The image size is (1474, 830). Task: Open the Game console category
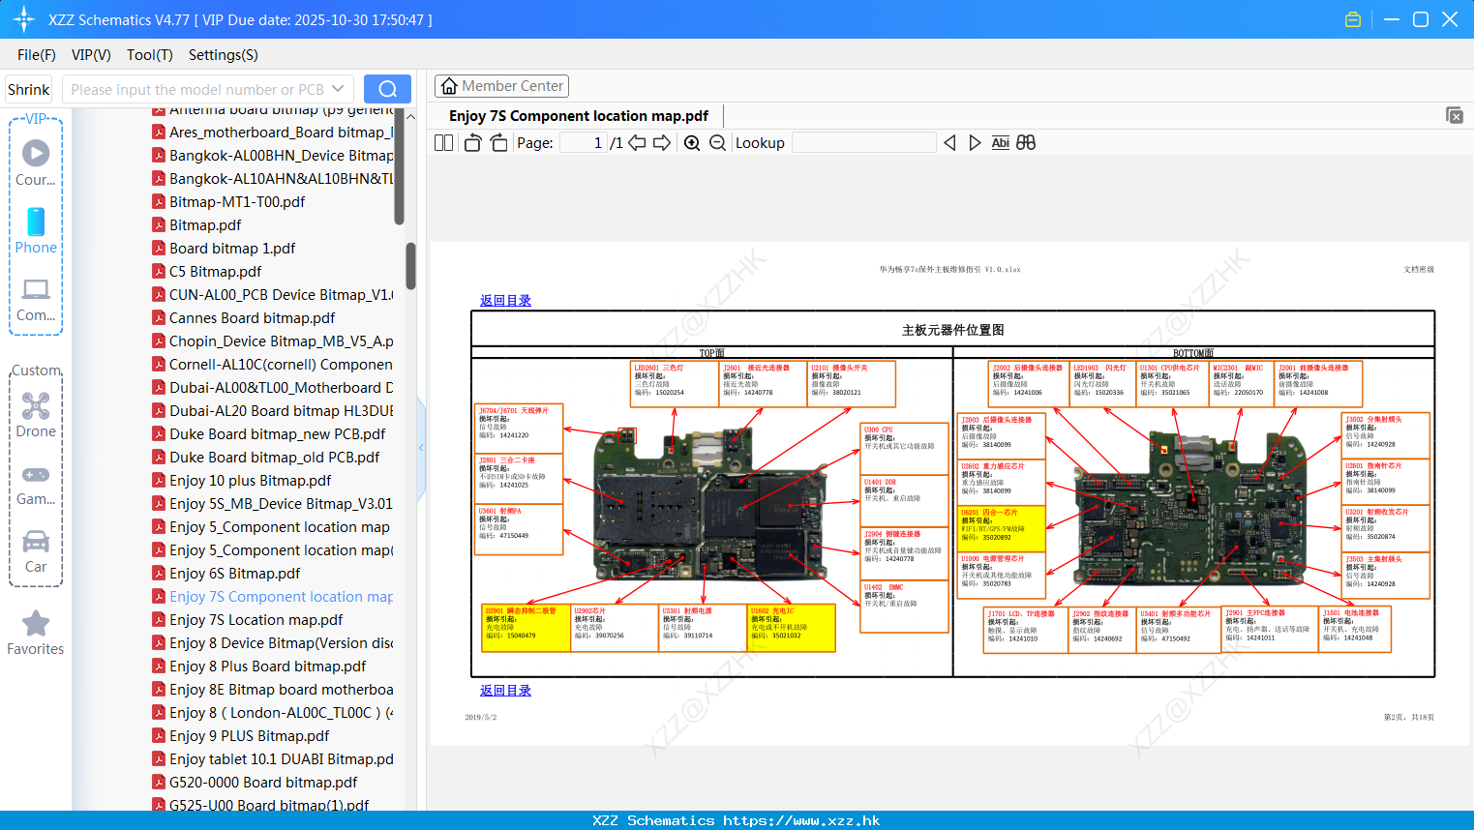pos(36,484)
